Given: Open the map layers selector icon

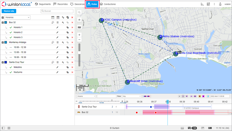Looking at the screenshot, I should click(x=79, y=28).
